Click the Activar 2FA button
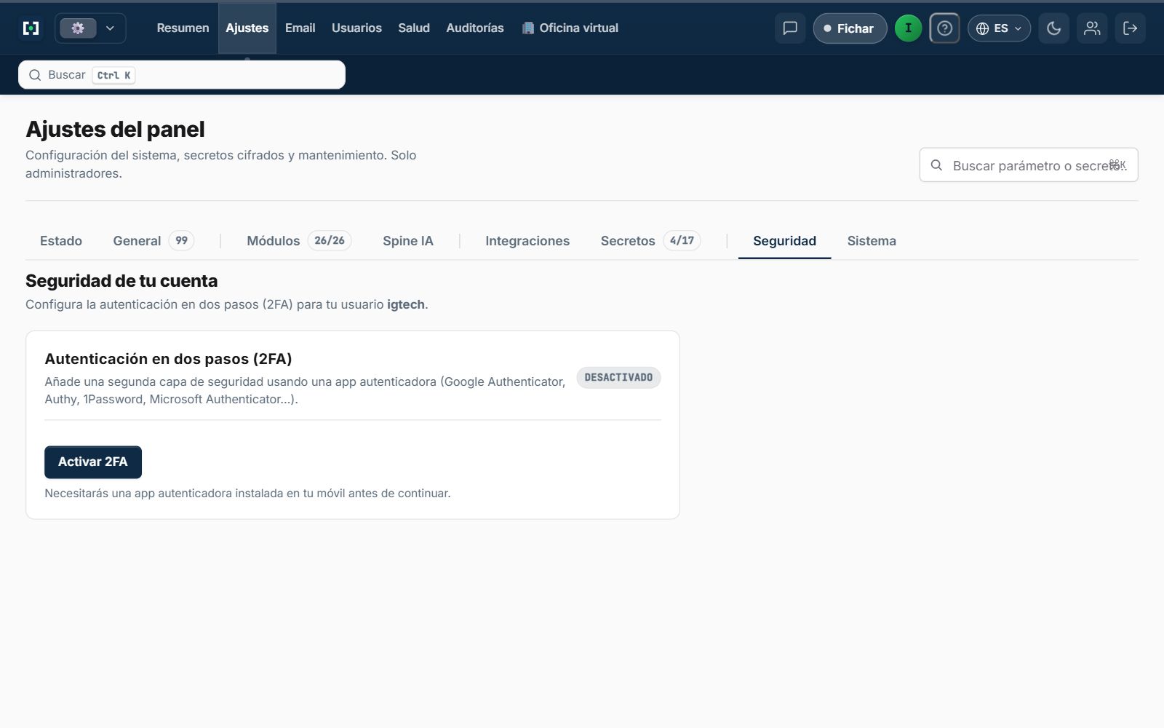1164x728 pixels. pyautogui.click(x=93, y=462)
